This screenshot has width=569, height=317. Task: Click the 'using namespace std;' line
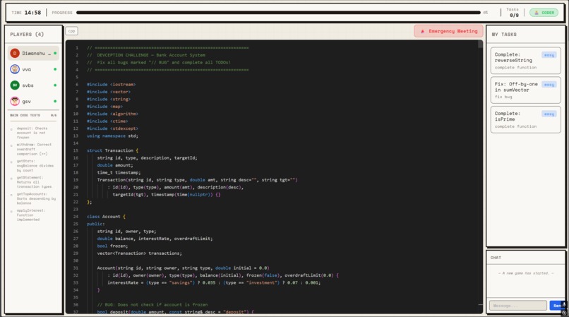pos(112,136)
